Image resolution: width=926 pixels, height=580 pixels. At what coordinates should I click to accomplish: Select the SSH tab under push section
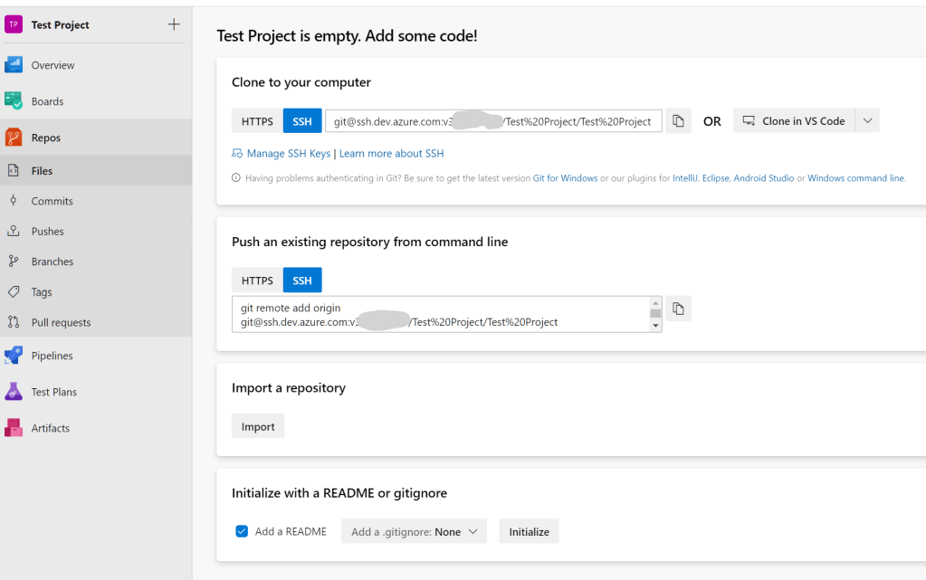pos(301,280)
